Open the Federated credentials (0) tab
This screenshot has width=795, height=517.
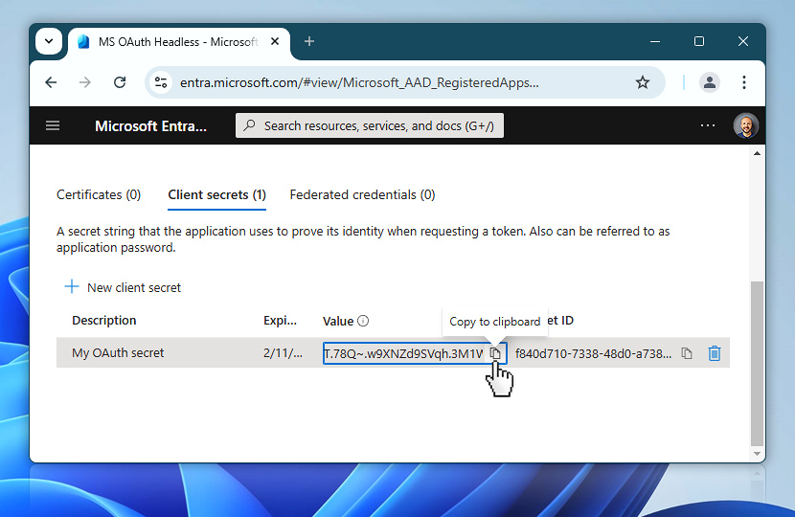pos(362,195)
